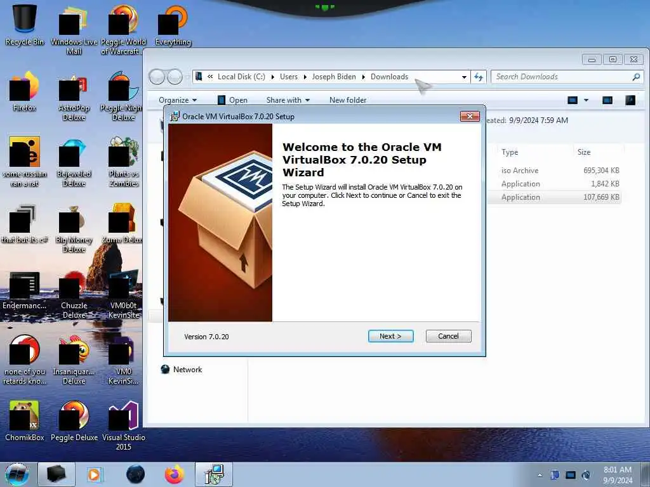Click the VirtualBox installer taskbar button
This screenshot has width=650, height=487.
click(214, 474)
